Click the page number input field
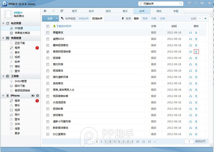Screen dimensions: 214x152 click(x=189, y=142)
